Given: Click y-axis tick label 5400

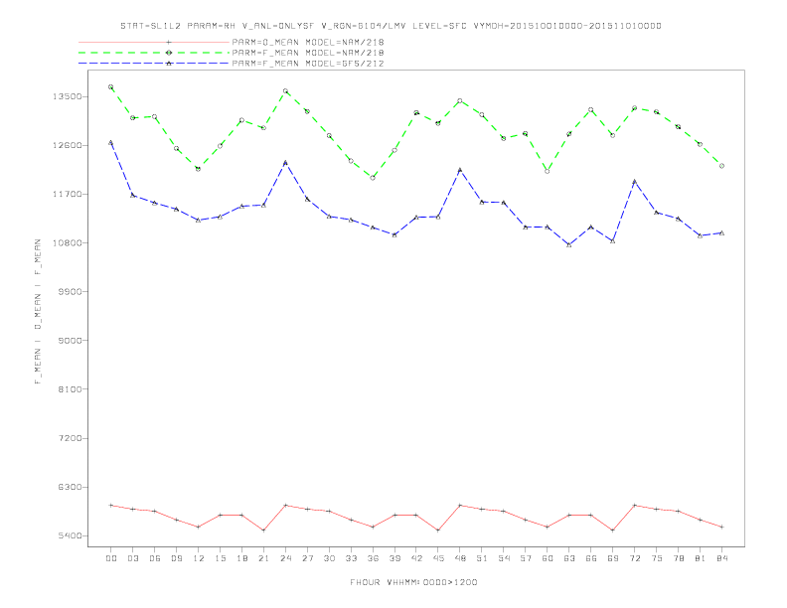Looking at the screenshot, I should [x=71, y=535].
